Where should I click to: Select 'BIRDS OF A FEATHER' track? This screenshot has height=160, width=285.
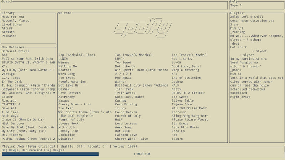188,93
